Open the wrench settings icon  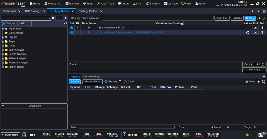tap(65, 18)
